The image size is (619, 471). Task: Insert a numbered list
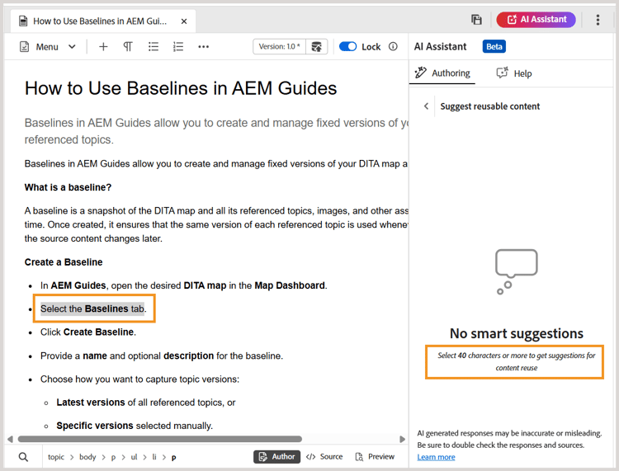tap(178, 46)
